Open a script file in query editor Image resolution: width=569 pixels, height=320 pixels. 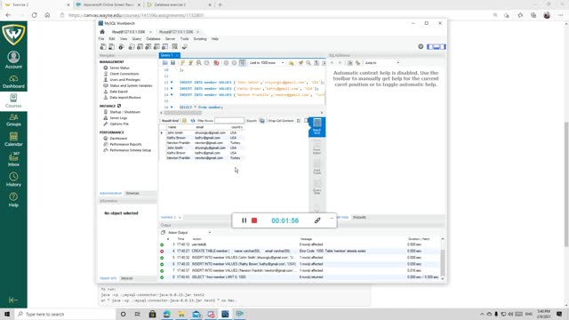(165, 63)
